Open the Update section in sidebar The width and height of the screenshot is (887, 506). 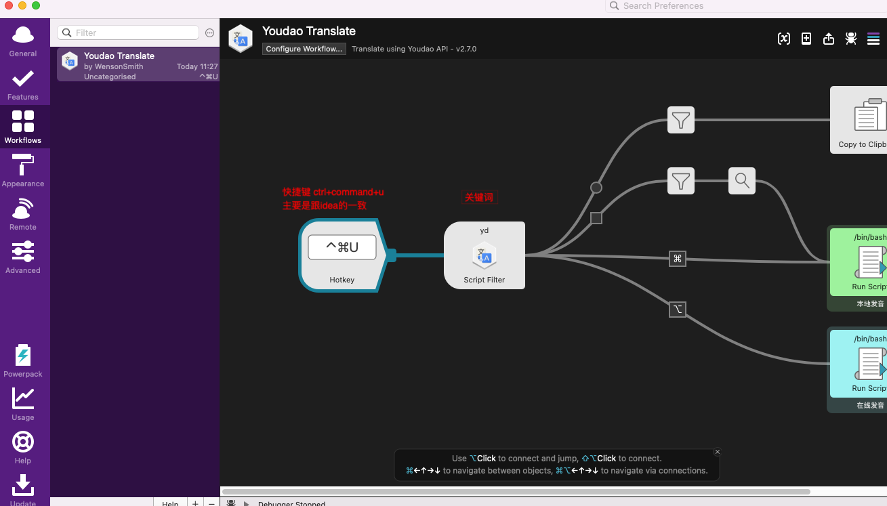point(23,489)
